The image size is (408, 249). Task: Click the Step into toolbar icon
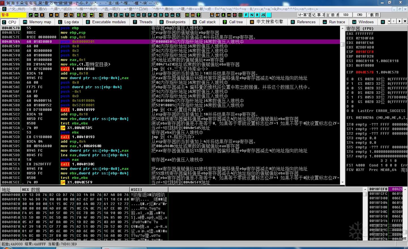(x=66, y=15)
